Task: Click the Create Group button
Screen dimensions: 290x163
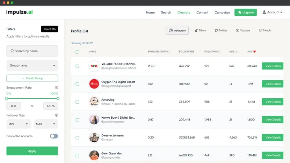Action: (32, 78)
